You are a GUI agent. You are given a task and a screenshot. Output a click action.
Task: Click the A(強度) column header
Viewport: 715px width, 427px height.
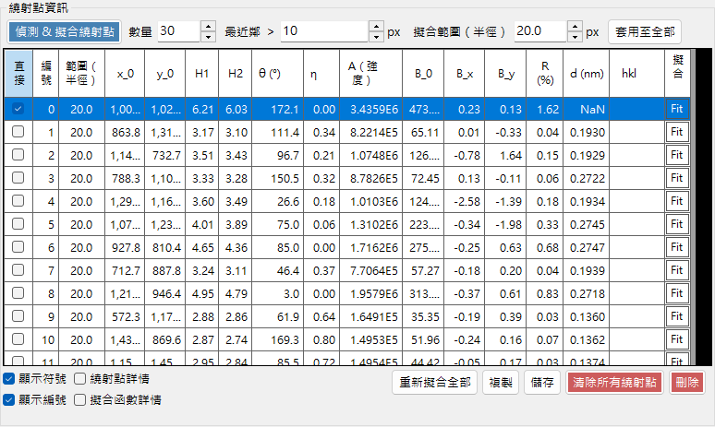coord(370,73)
